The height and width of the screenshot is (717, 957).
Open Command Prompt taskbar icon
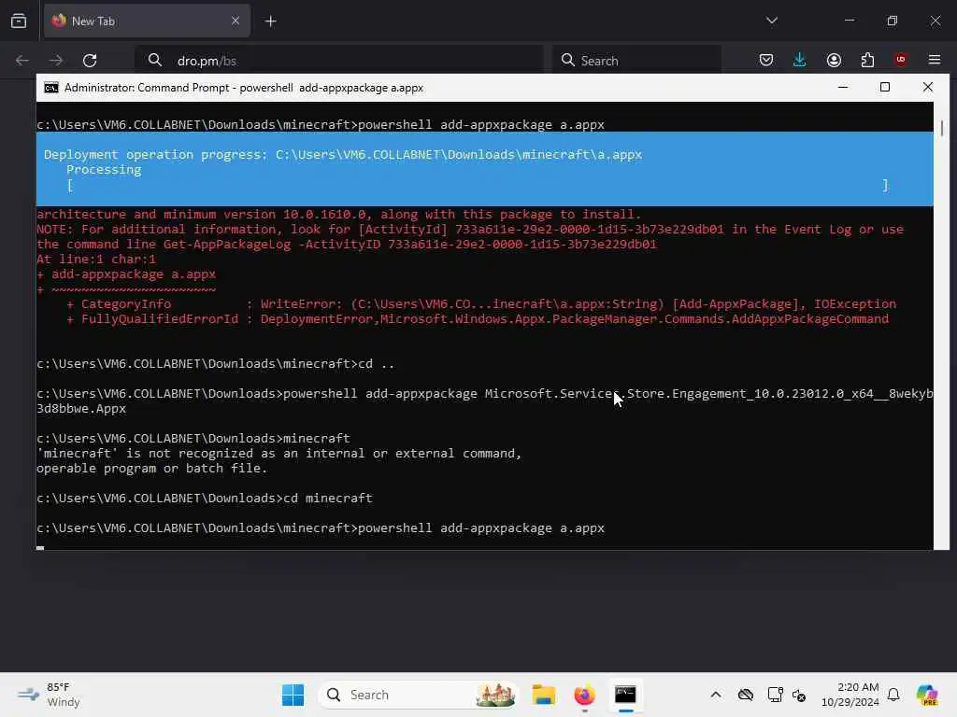pyautogui.click(x=625, y=695)
